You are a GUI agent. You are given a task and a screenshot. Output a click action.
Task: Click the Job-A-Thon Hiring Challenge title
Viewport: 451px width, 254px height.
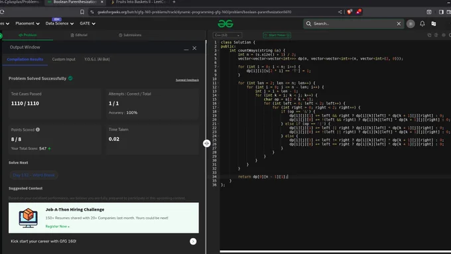click(x=75, y=210)
